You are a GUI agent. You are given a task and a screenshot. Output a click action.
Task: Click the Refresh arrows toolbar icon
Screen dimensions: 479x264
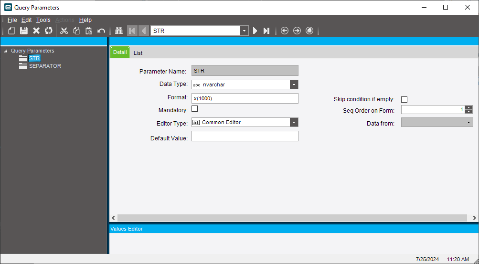click(49, 31)
